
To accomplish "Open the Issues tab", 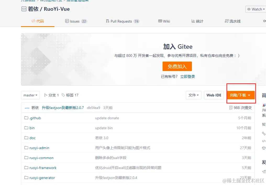I will click(76, 21).
